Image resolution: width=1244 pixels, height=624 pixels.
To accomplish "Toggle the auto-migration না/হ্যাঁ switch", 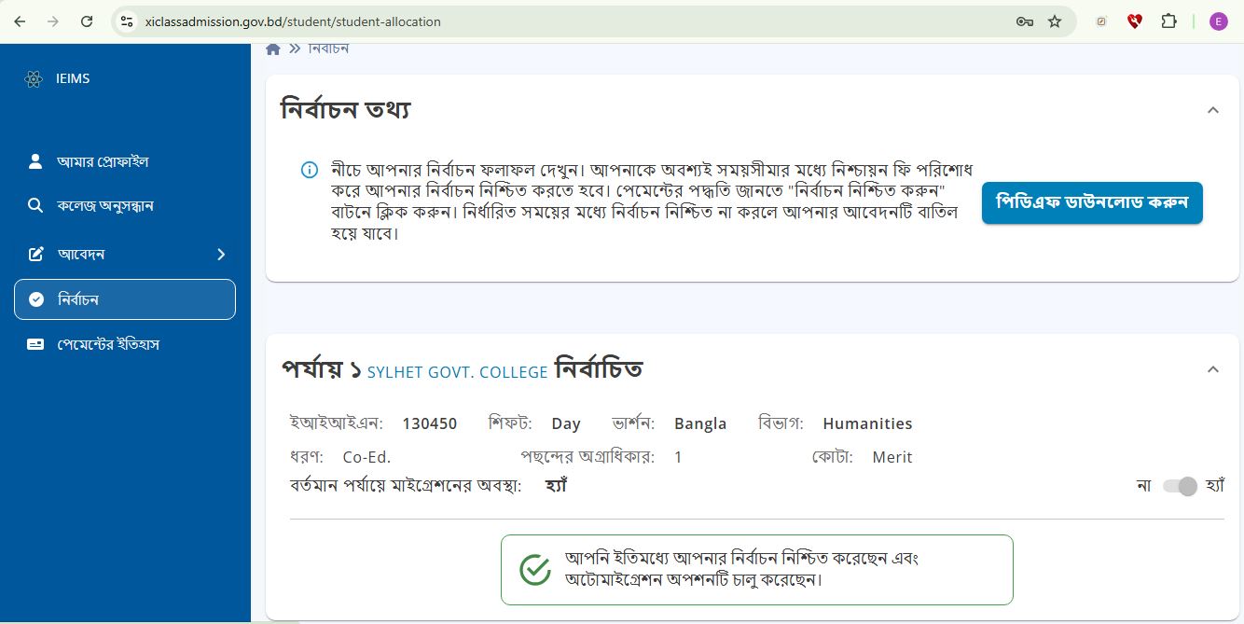I will click(x=1180, y=486).
